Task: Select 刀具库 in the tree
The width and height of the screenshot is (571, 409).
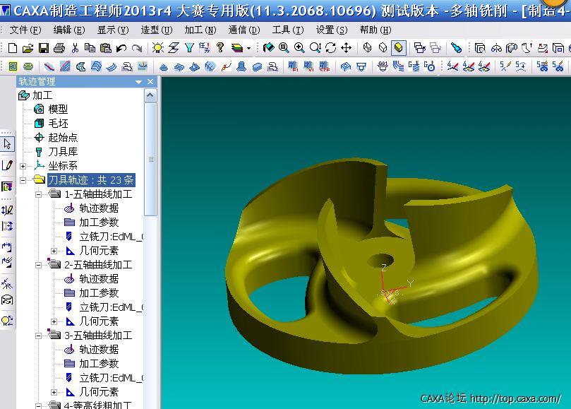Action: tap(62, 152)
